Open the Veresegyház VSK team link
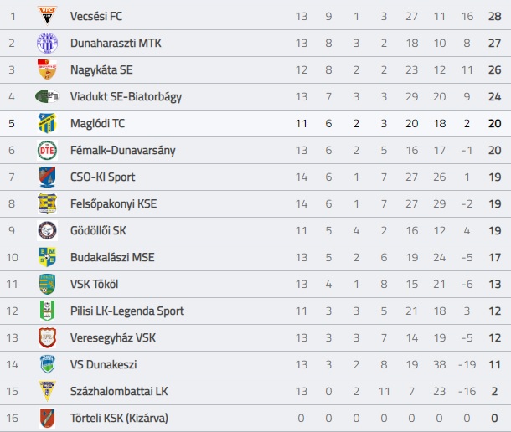Screen dimensions: 511x432 click(x=113, y=338)
